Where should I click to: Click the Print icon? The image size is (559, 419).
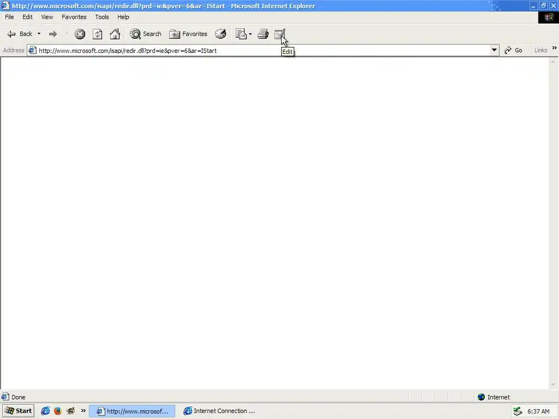[263, 34]
